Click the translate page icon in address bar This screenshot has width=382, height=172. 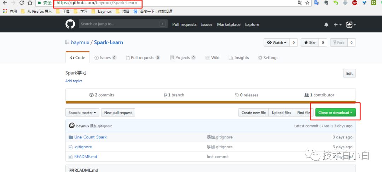[x=300, y=3]
